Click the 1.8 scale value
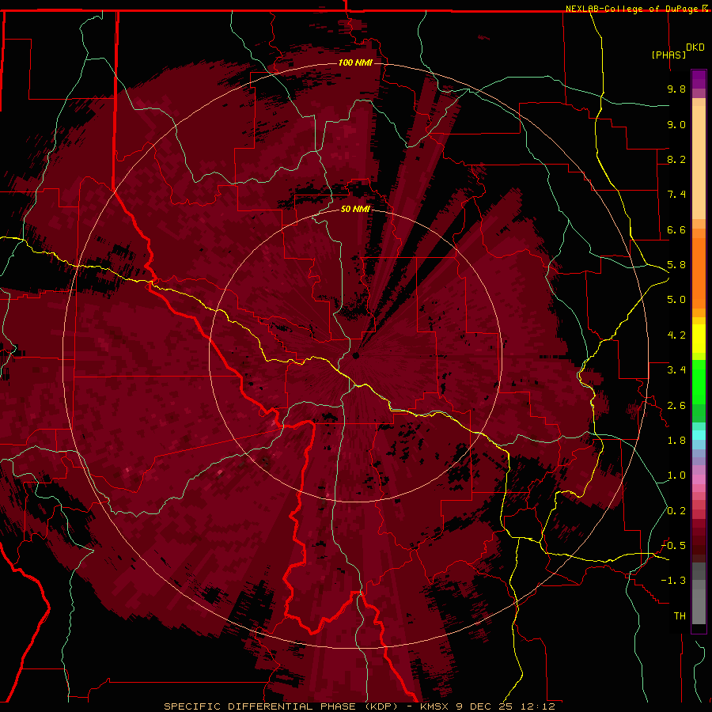This screenshot has height=712, width=712. point(676,441)
